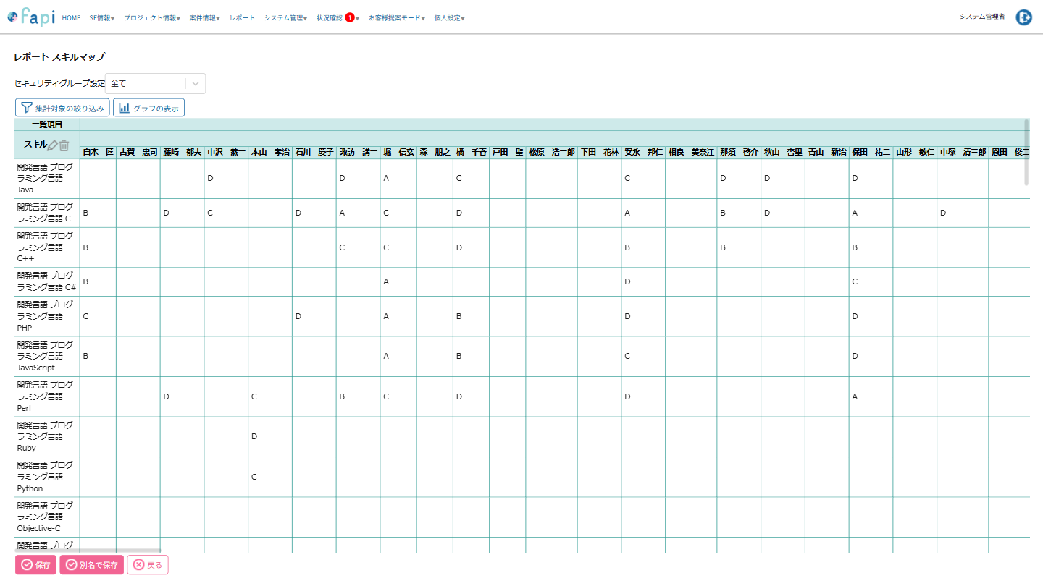Click the red notification badge on 状況確認
1043x586 pixels.
tap(350, 17)
